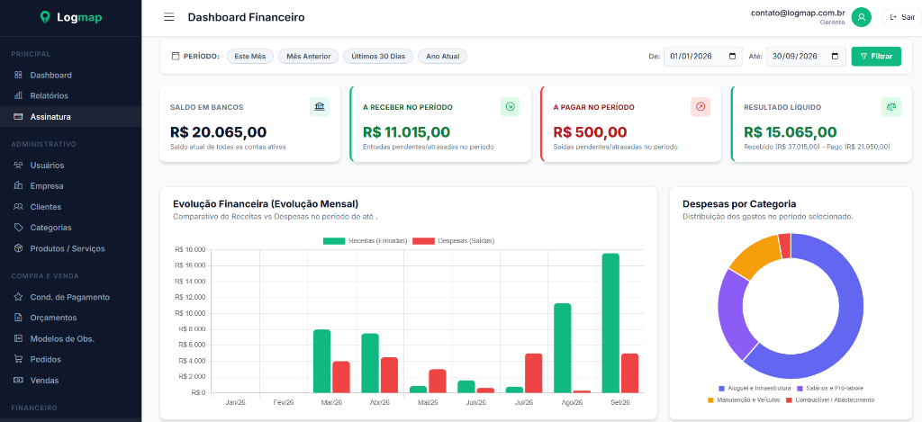Click the Modelos de Obs. icon

18,338
